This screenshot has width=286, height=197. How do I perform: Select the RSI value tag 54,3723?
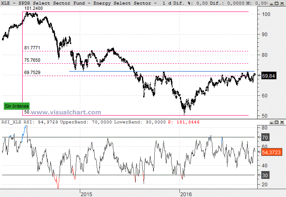click(x=272, y=152)
